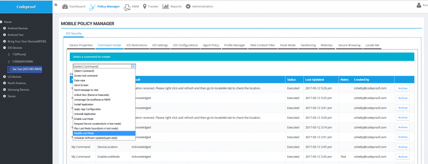The height and width of the screenshot is (164, 428).
Task: Open the Select Command dropdown arrow
Action: coord(133,66)
